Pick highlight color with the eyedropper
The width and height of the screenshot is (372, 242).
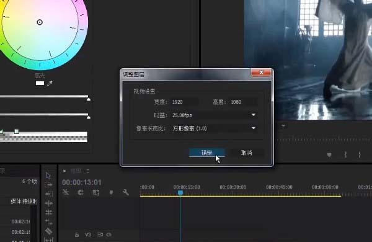pyautogui.click(x=50, y=83)
